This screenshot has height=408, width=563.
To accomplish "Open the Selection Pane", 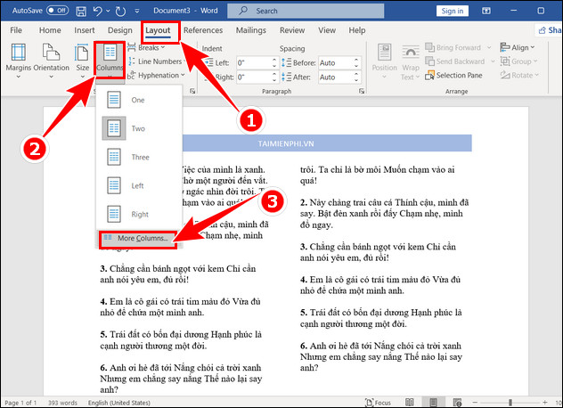I will (x=453, y=76).
